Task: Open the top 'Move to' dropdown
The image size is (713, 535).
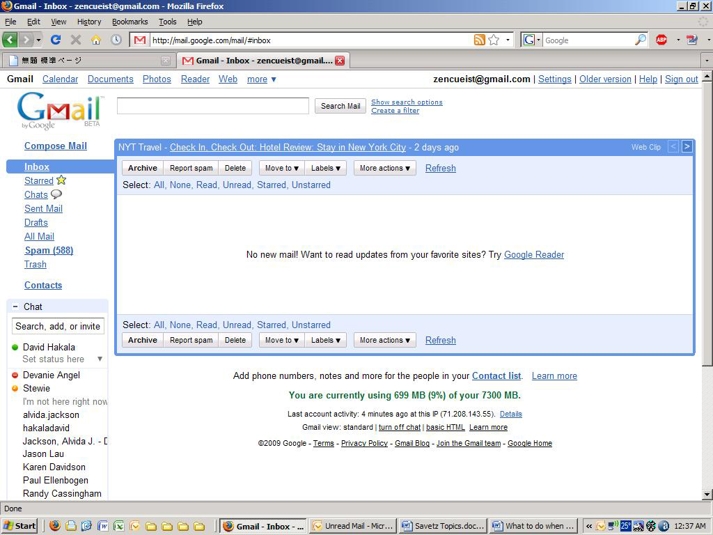Action: tap(282, 168)
